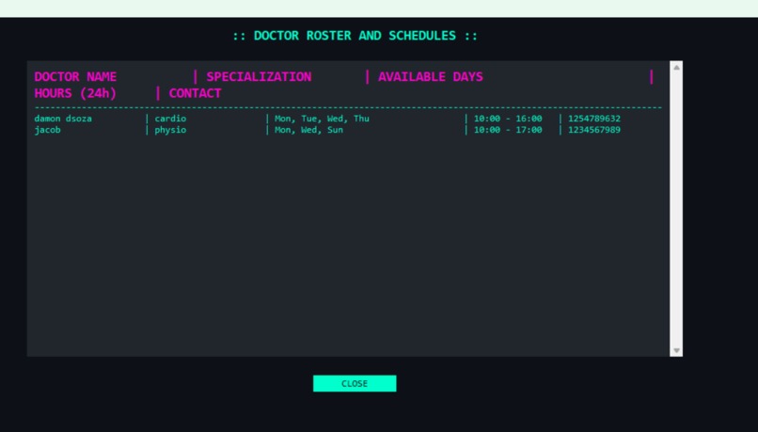Image resolution: width=758 pixels, height=432 pixels.
Task: Click contact number 1234567989
Action: pos(594,130)
